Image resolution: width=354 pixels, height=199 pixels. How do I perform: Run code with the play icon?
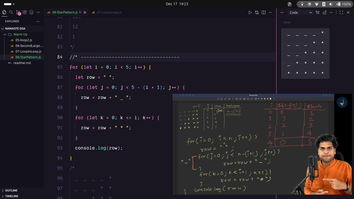point(250,12)
